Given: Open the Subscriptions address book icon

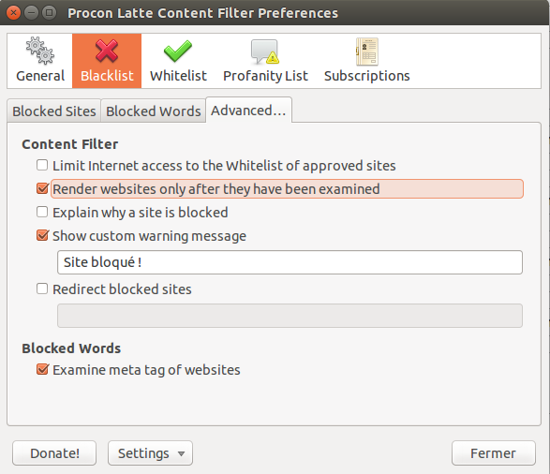Looking at the screenshot, I should 367,52.
